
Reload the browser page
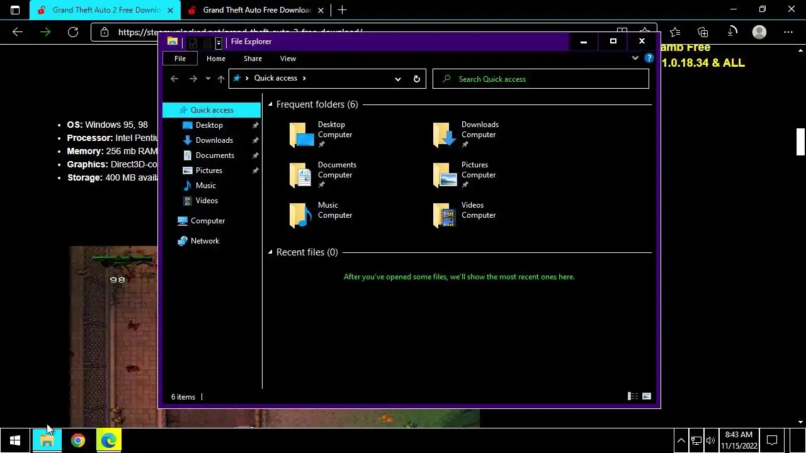click(73, 32)
